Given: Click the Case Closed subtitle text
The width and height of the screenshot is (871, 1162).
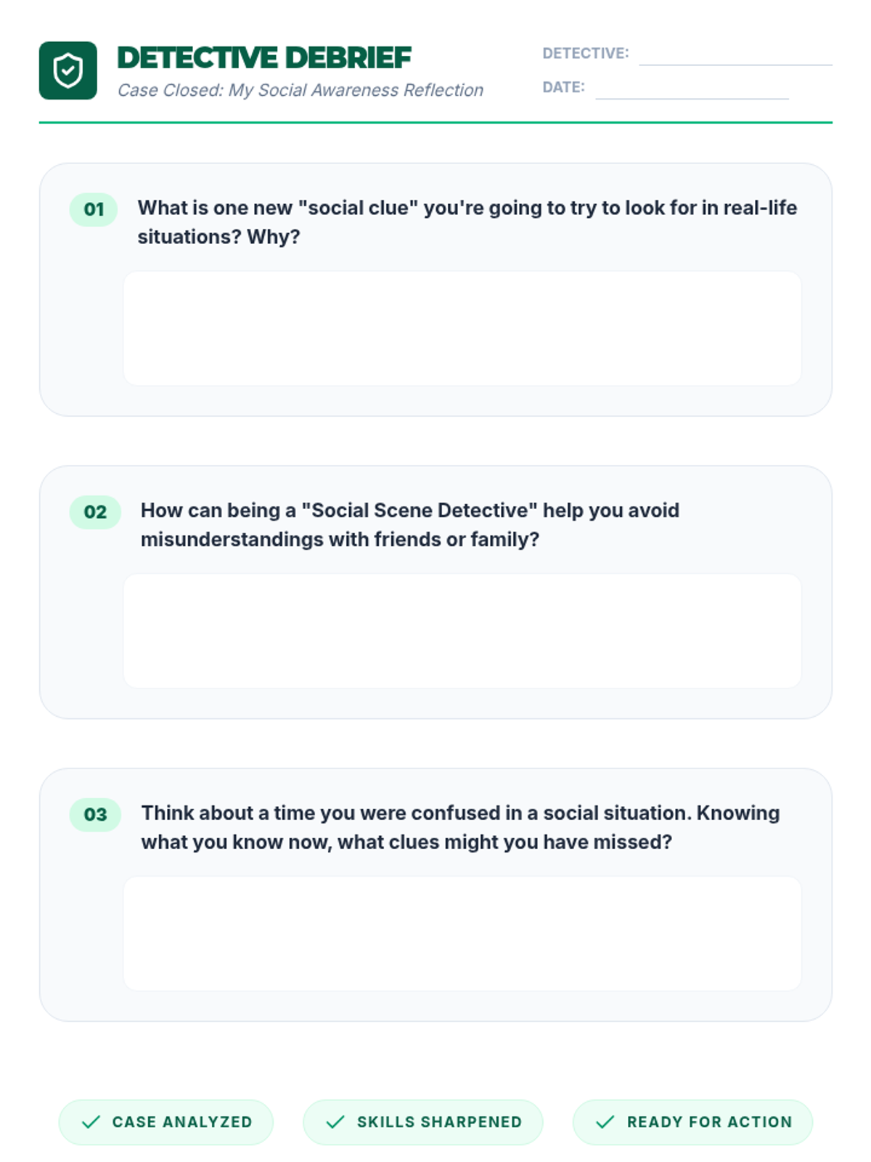Looking at the screenshot, I should [x=300, y=90].
